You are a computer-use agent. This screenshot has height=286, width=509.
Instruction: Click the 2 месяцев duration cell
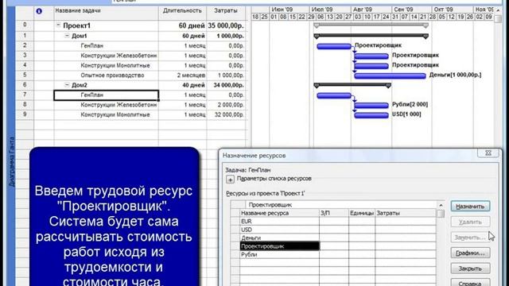pyautogui.click(x=183, y=75)
